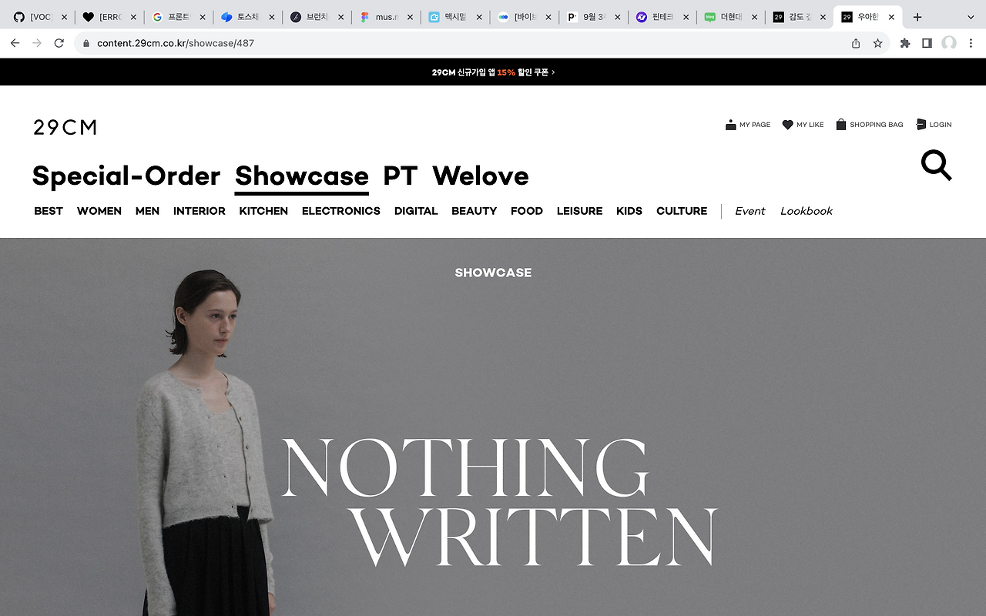
Task: Click the browser reload icon
Action: (x=59, y=43)
